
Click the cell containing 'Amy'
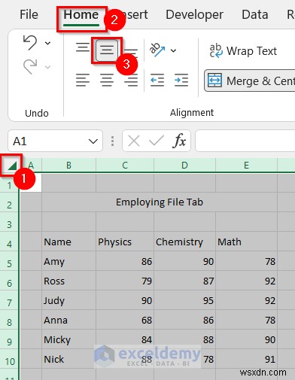pos(68,261)
